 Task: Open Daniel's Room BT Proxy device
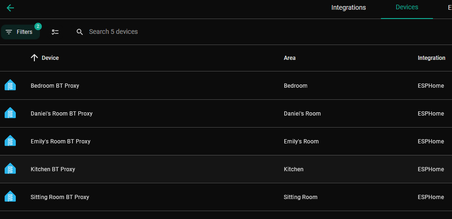click(x=61, y=114)
